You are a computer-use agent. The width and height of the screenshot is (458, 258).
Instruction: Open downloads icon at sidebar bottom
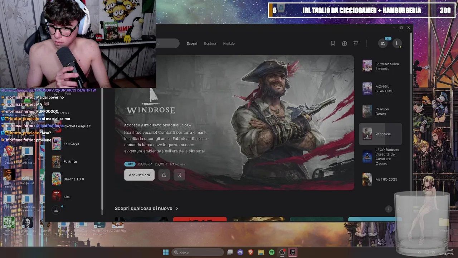[x=56, y=210]
